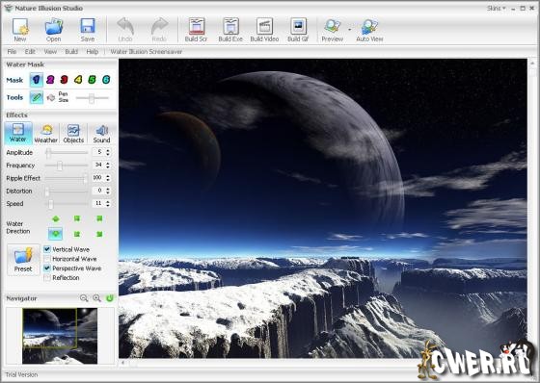This screenshot has height=383, width=540.
Task: Open the Build menu
Action: [71, 52]
